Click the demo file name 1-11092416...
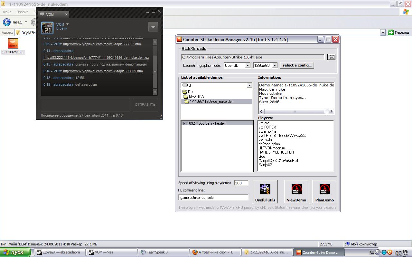This screenshot has width=412, height=257. (x=13, y=52)
